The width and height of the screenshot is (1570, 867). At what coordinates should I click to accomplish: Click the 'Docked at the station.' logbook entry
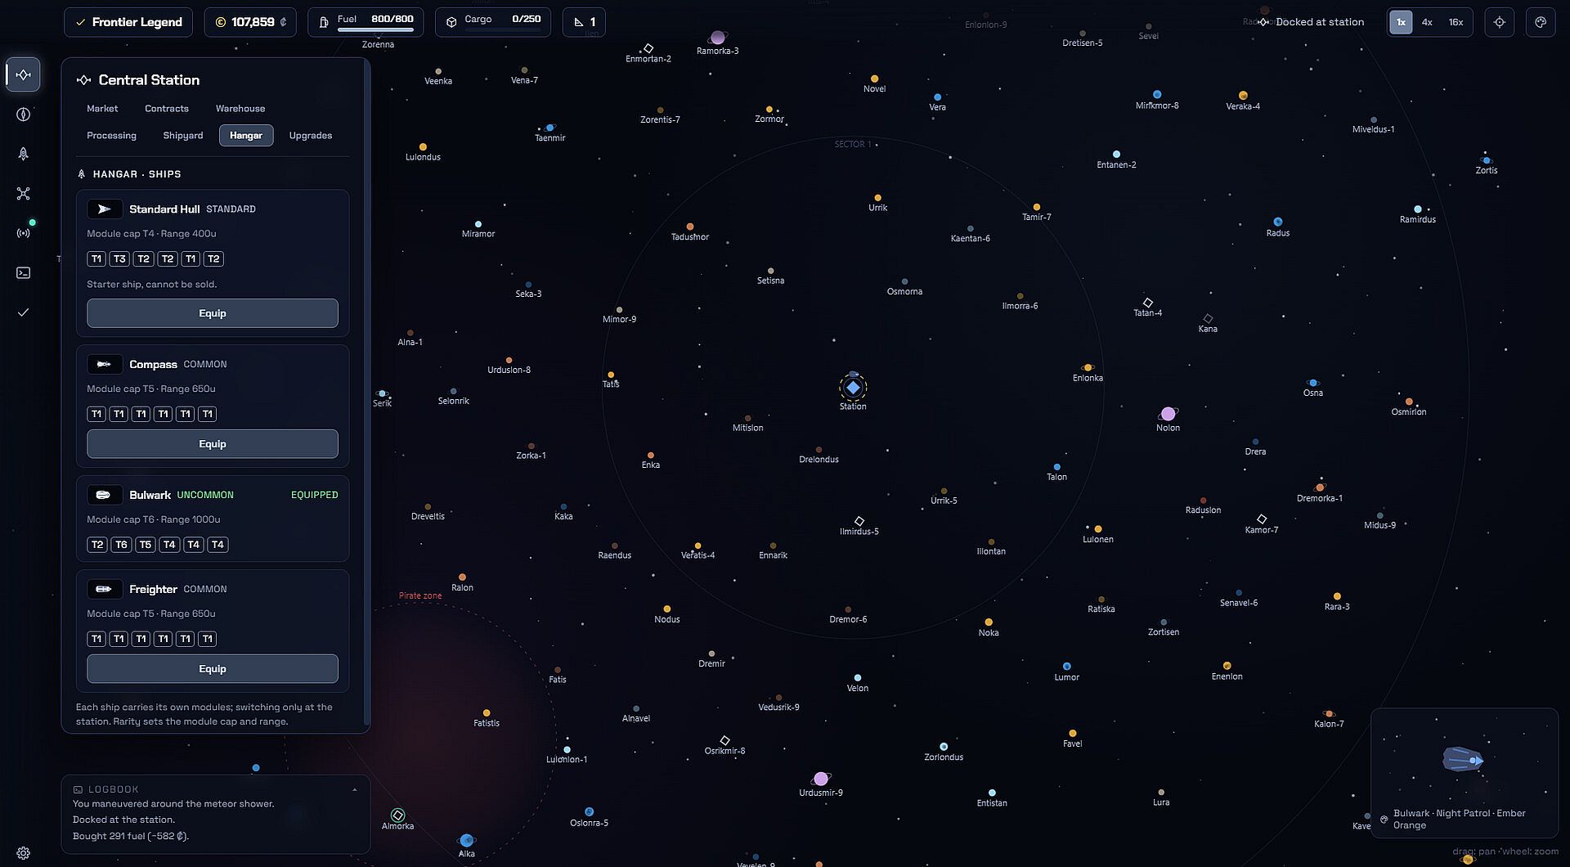(x=123, y=820)
